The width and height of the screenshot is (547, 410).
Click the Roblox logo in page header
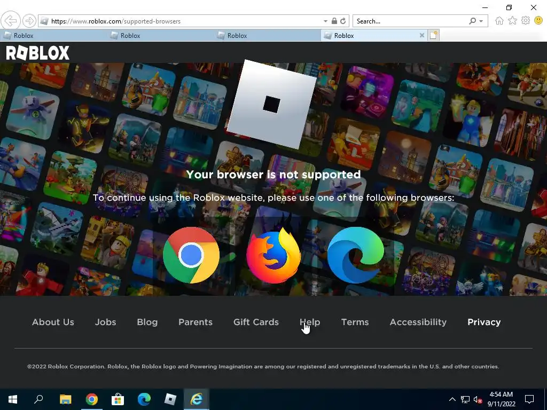[38, 53]
